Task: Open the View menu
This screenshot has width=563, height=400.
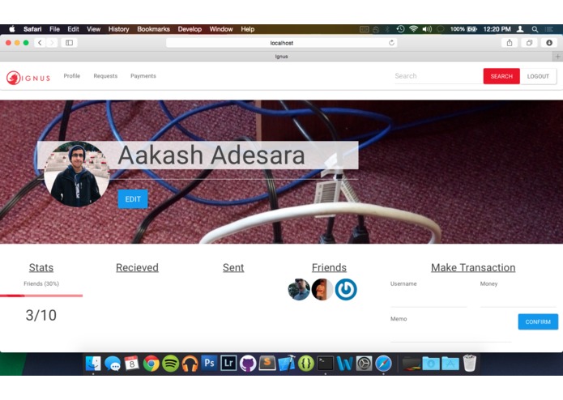Action: point(93,29)
